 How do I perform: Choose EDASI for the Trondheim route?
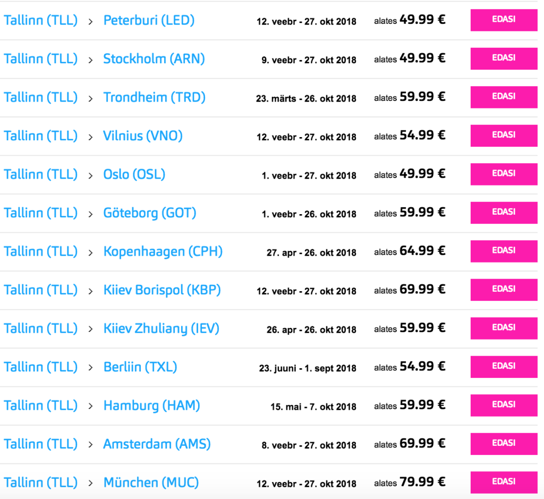pos(504,97)
